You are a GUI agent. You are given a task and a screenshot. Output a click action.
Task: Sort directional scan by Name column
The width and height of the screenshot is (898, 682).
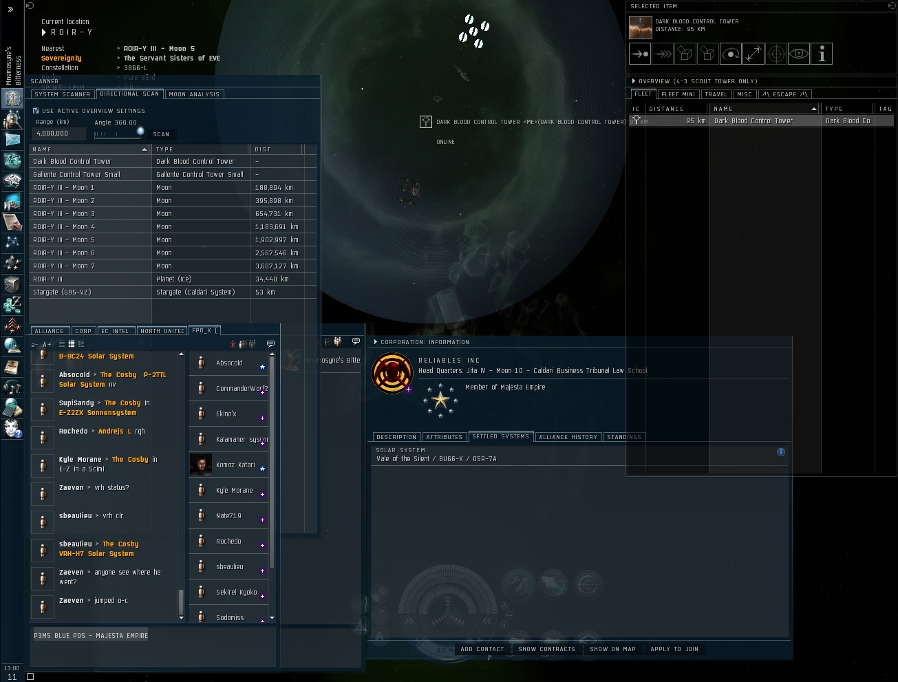click(x=90, y=149)
